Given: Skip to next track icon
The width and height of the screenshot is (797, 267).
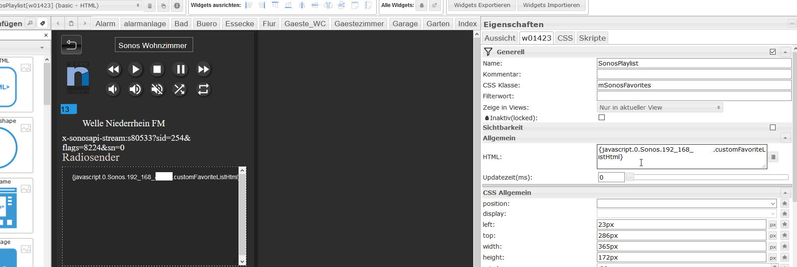Looking at the screenshot, I should 203,69.
